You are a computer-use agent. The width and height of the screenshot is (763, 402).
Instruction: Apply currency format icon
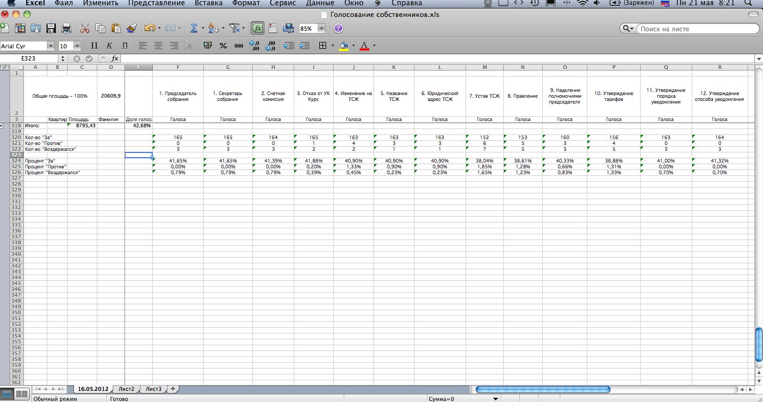point(208,46)
